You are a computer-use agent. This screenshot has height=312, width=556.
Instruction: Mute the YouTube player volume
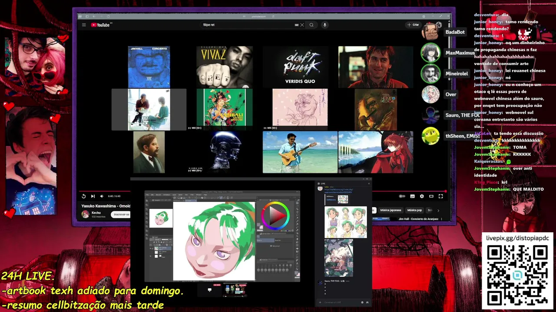(x=102, y=196)
